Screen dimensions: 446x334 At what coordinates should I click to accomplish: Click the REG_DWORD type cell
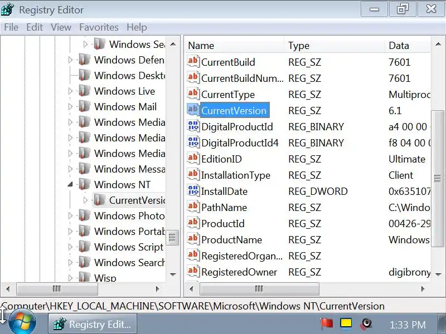click(318, 191)
